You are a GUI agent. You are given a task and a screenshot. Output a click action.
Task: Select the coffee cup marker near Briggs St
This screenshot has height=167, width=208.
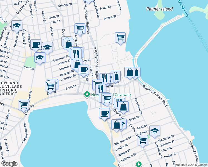click(x=36, y=45)
